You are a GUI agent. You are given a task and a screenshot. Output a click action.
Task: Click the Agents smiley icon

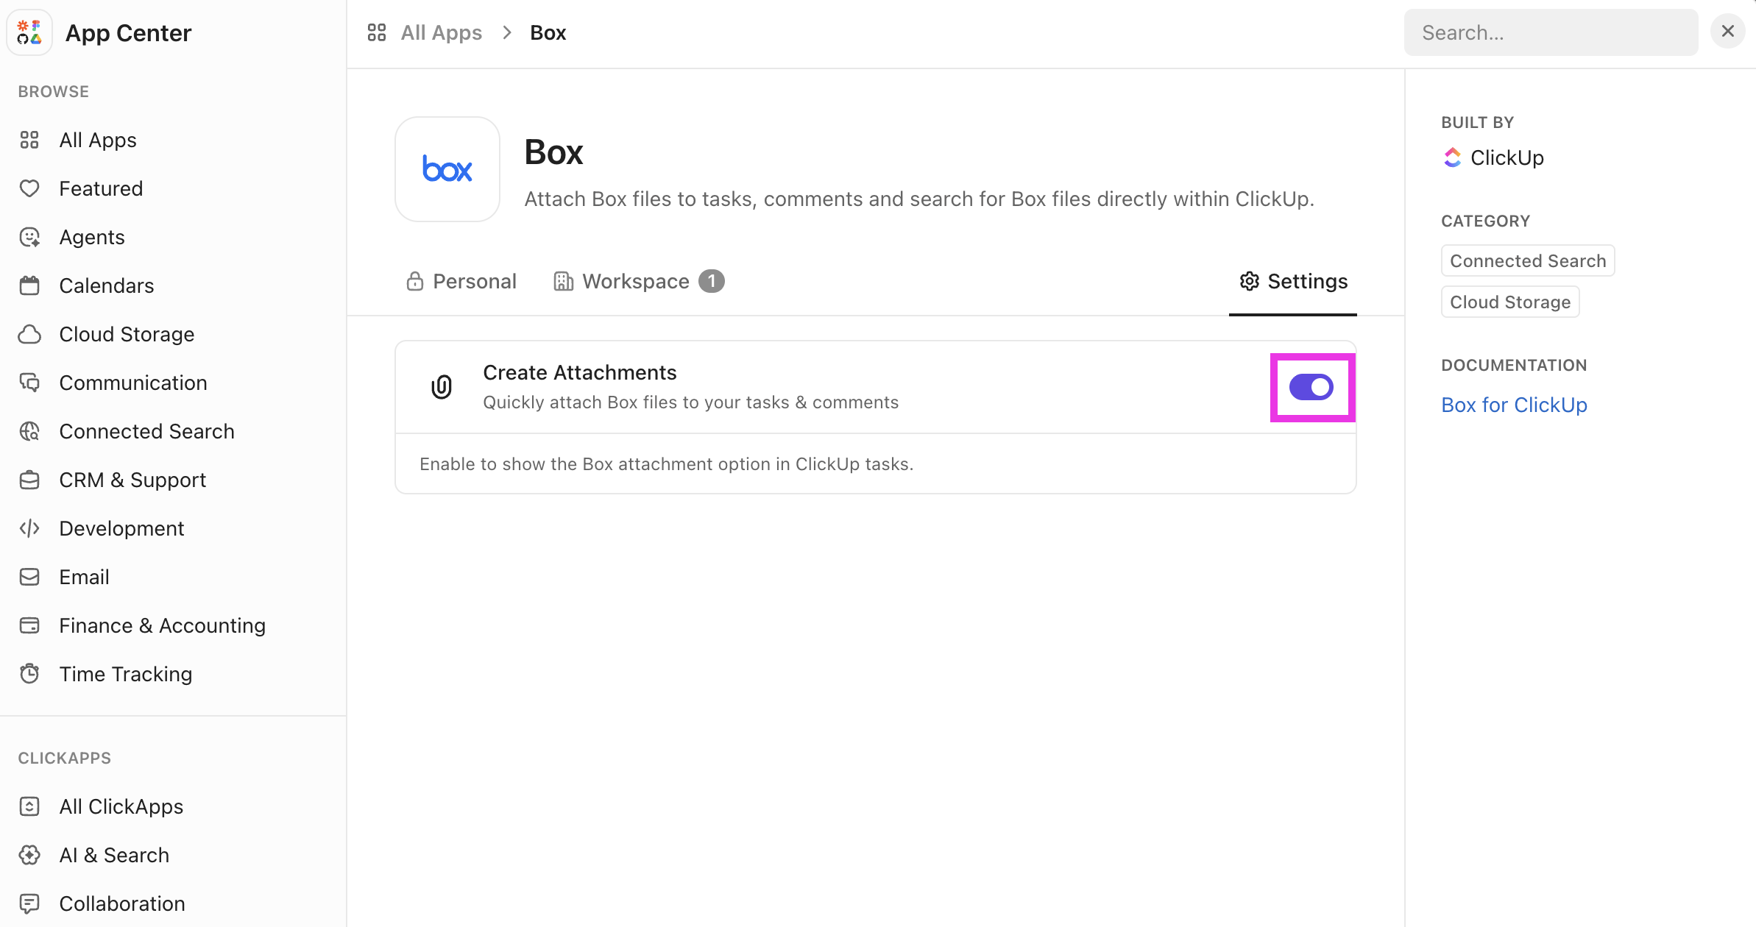(29, 237)
